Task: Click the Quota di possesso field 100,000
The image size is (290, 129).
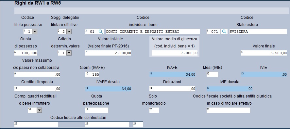Action: pyautogui.click(x=26, y=53)
